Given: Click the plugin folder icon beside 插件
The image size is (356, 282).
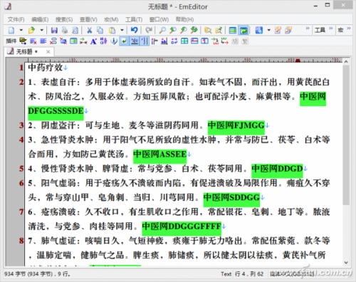Looking at the screenshot, I should [23, 41].
